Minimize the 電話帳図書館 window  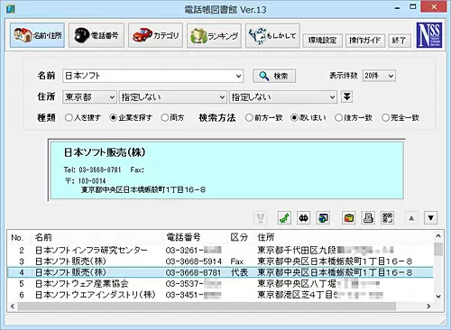click(x=398, y=7)
